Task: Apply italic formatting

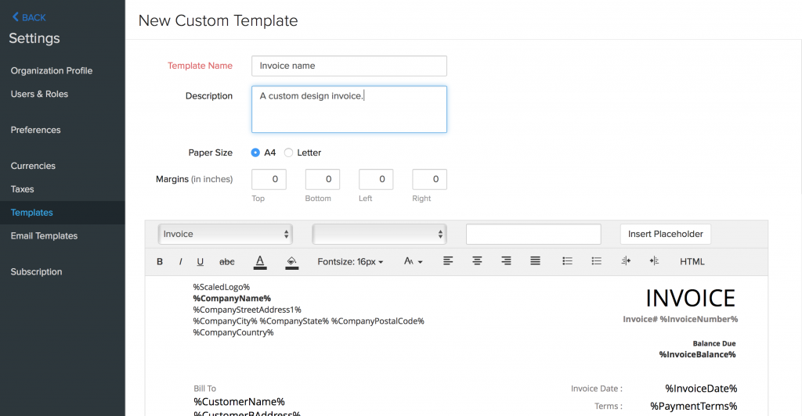Action: pos(180,261)
